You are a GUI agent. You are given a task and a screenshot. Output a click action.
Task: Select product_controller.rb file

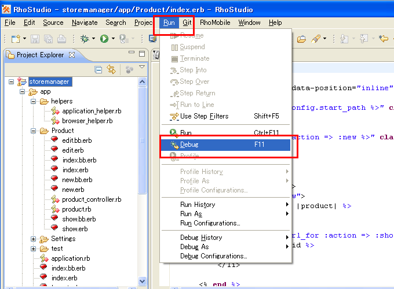[x=92, y=199]
